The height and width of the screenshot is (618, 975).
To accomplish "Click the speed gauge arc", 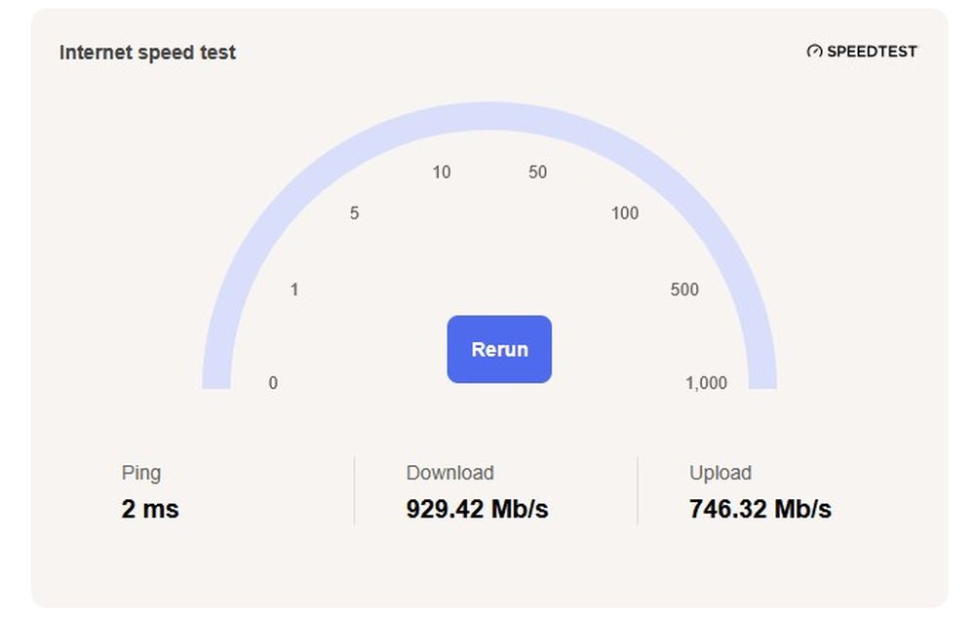I will 489,115.
